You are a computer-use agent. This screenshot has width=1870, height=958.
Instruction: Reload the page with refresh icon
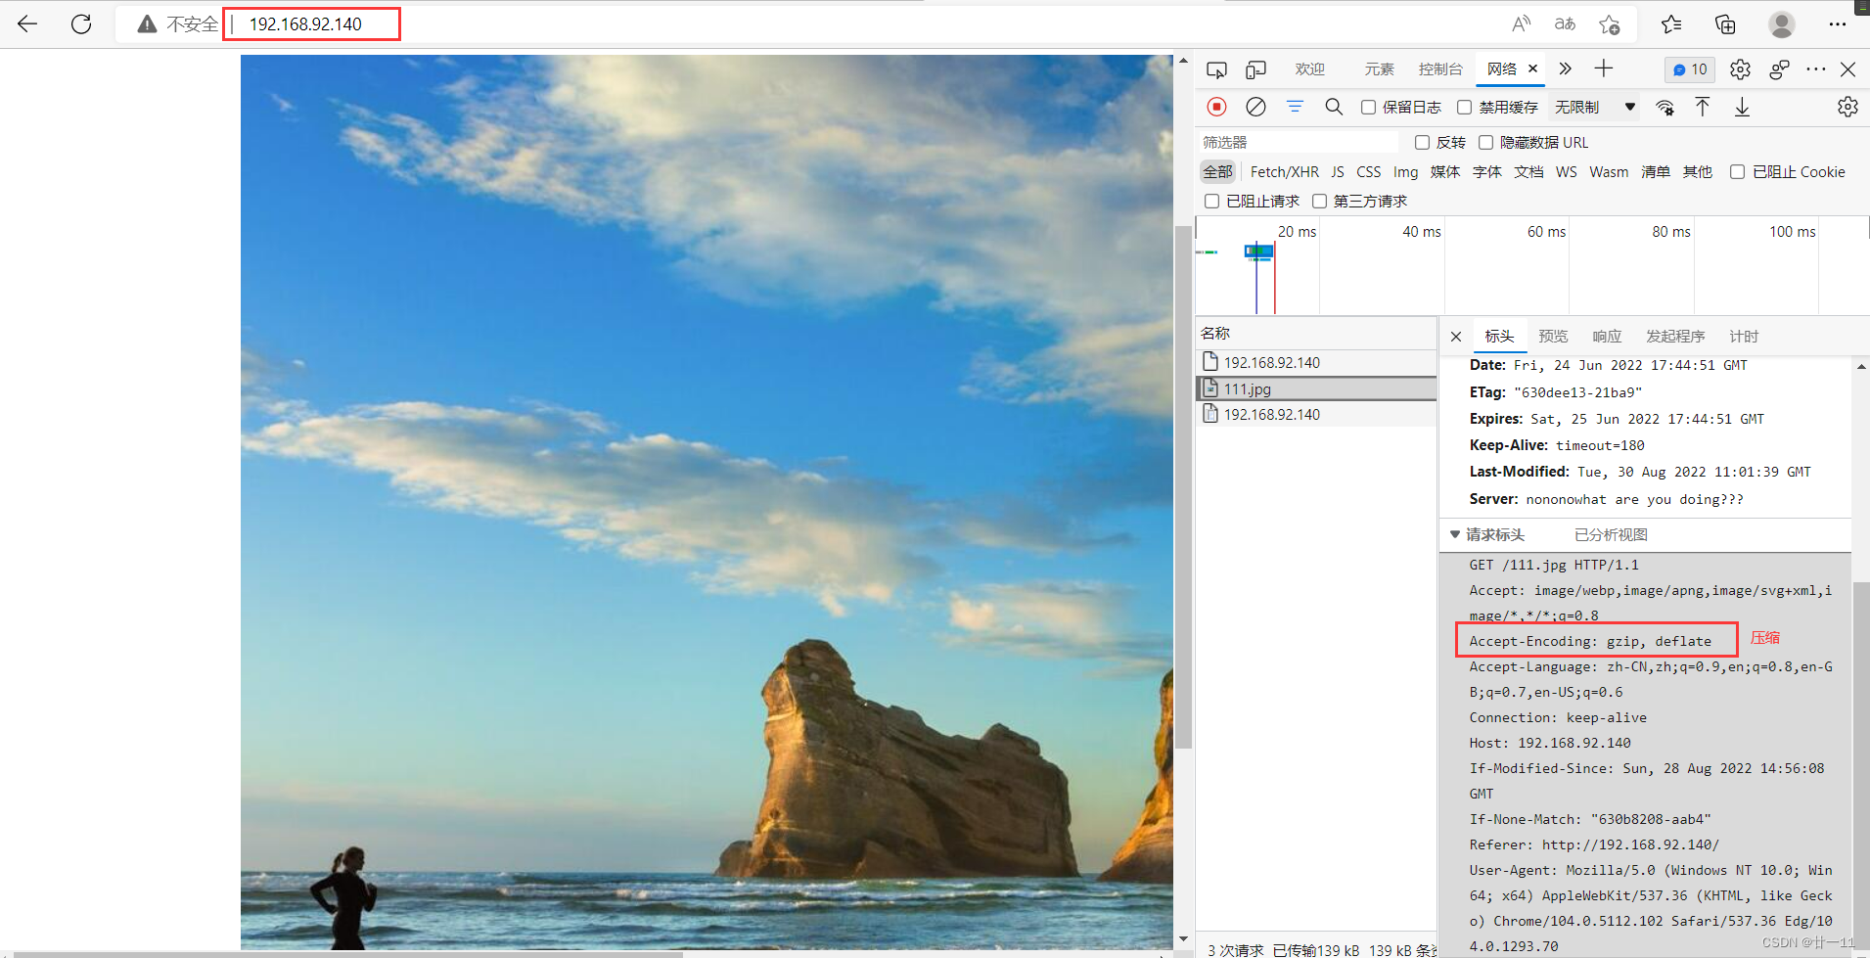click(x=81, y=24)
